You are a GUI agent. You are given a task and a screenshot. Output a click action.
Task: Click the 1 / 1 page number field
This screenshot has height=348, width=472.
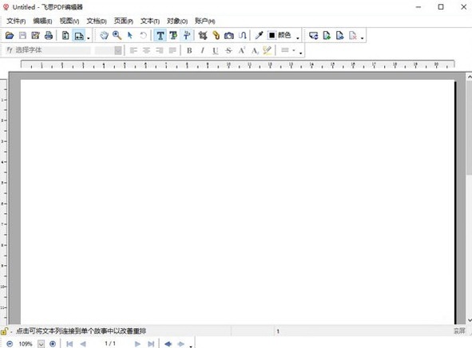pos(110,343)
